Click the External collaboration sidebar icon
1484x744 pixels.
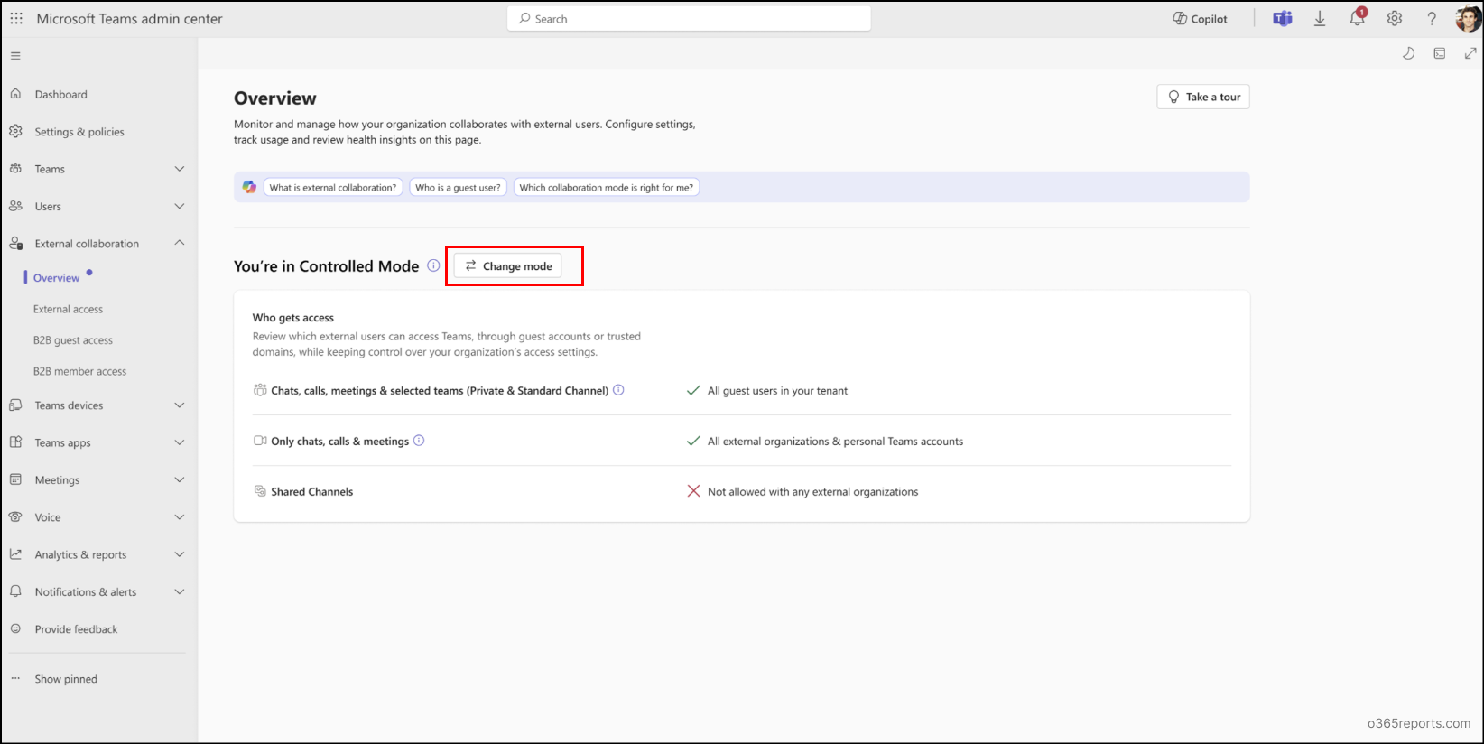tap(15, 243)
